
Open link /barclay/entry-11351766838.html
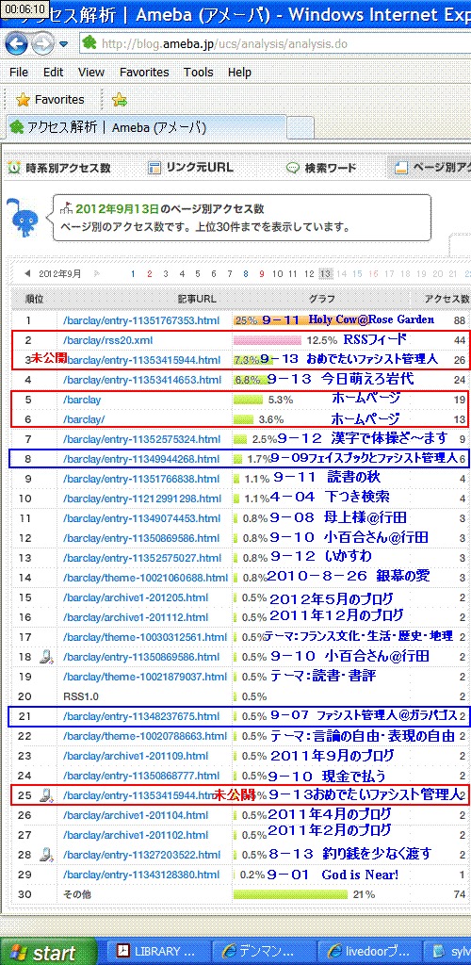(x=141, y=478)
